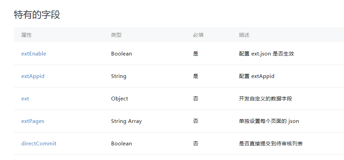Image resolution: width=344 pixels, height=160 pixels.
Task: Click the Boolean type in extEnable row
Action: pyautogui.click(x=121, y=53)
